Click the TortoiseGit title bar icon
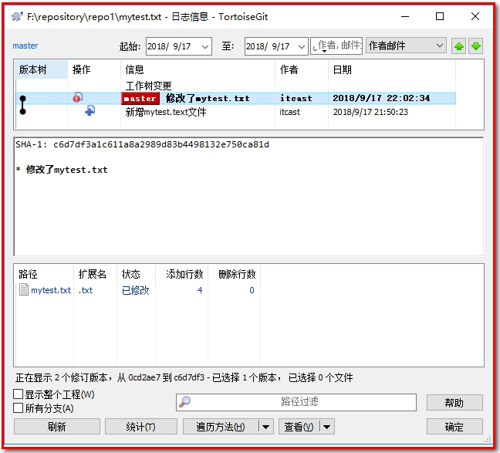 click(17, 16)
